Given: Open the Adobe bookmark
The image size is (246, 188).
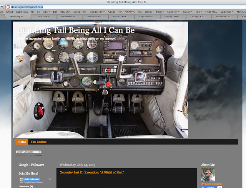Looking at the screenshot, I should tap(111, 12).
